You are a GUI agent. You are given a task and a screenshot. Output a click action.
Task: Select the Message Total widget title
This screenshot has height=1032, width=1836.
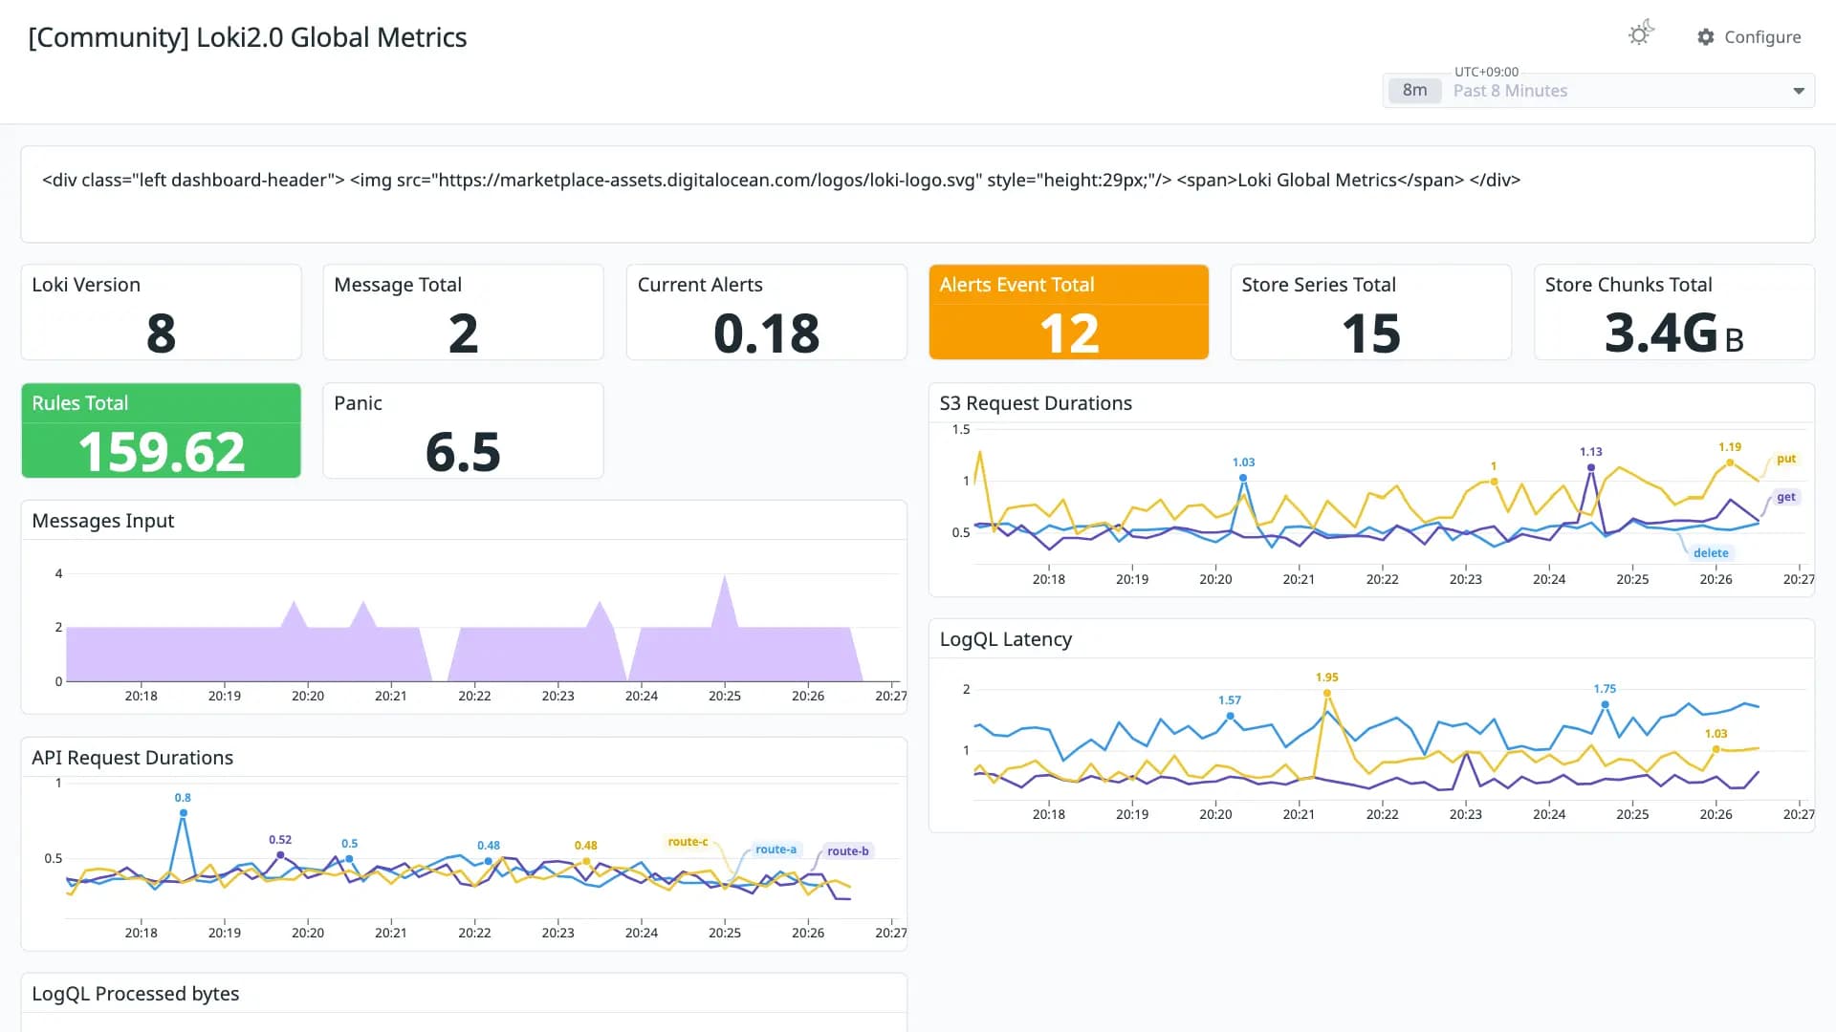[x=398, y=285]
